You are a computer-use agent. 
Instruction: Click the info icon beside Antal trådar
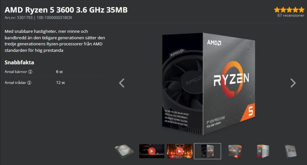pos(29,82)
